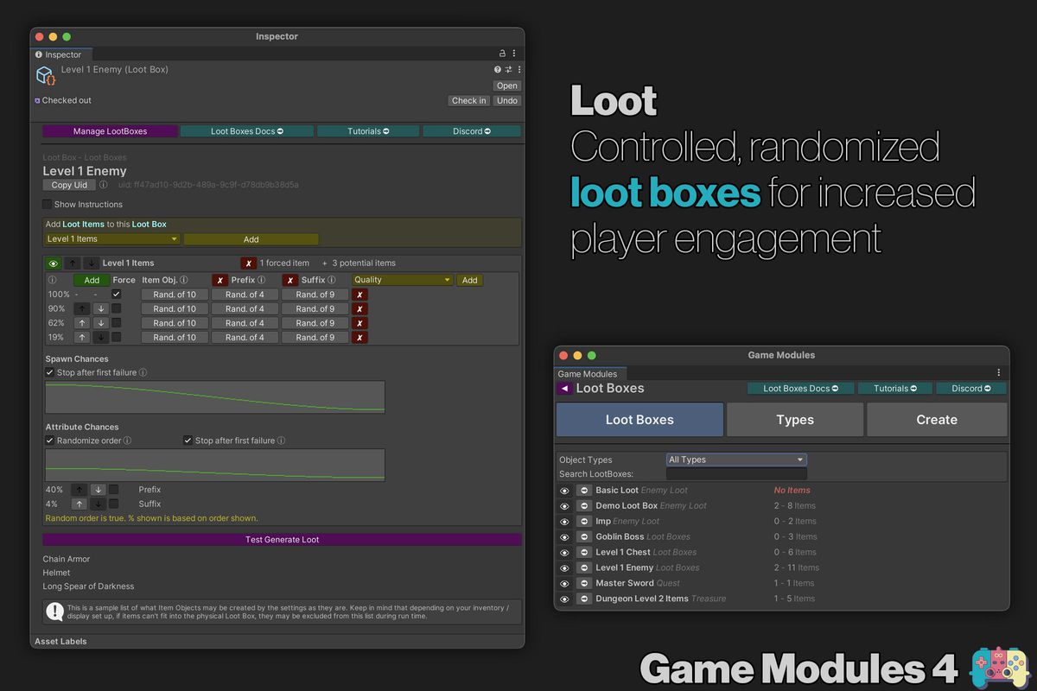The height and width of the screenshot is (691, 1037).
Task: Move the 90% row down
Action: [100, 308]
